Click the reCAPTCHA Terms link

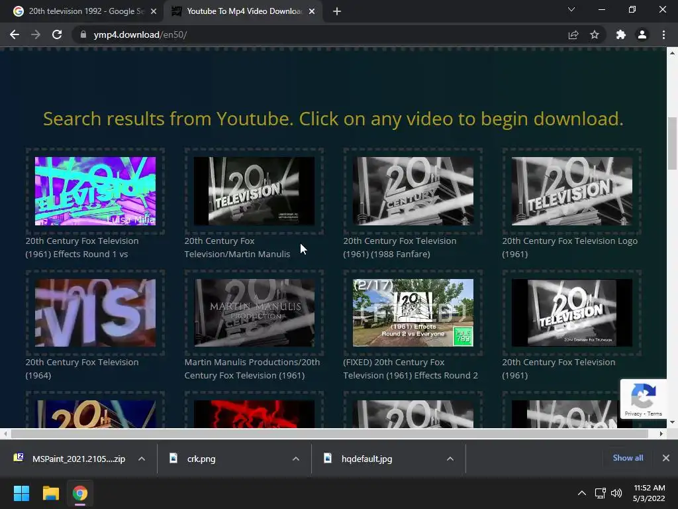click(x=655, y=414)
